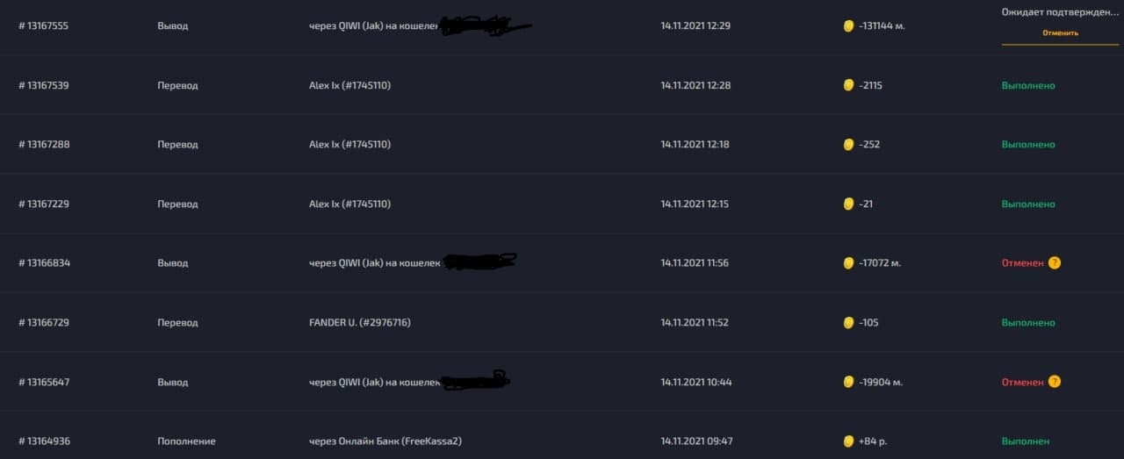
Task: Click coin icon beside -2115 transfer amount
Action: click(x=848, y=85)
